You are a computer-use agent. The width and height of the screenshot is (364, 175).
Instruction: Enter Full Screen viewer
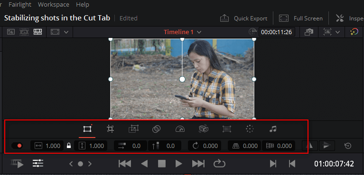point(301,18)
